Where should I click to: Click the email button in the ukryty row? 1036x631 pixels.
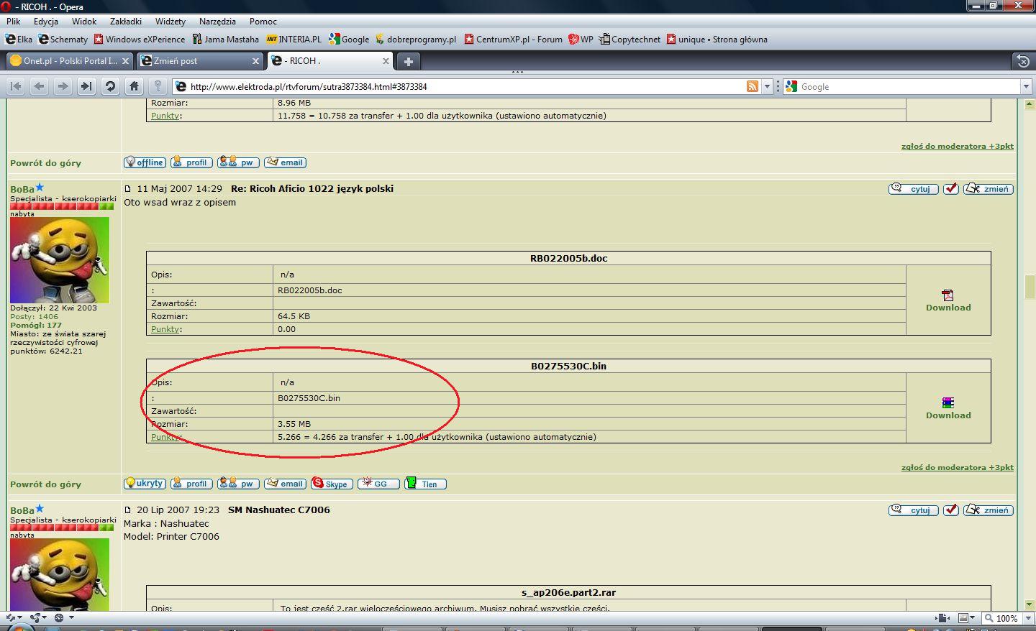click(285, 484)
